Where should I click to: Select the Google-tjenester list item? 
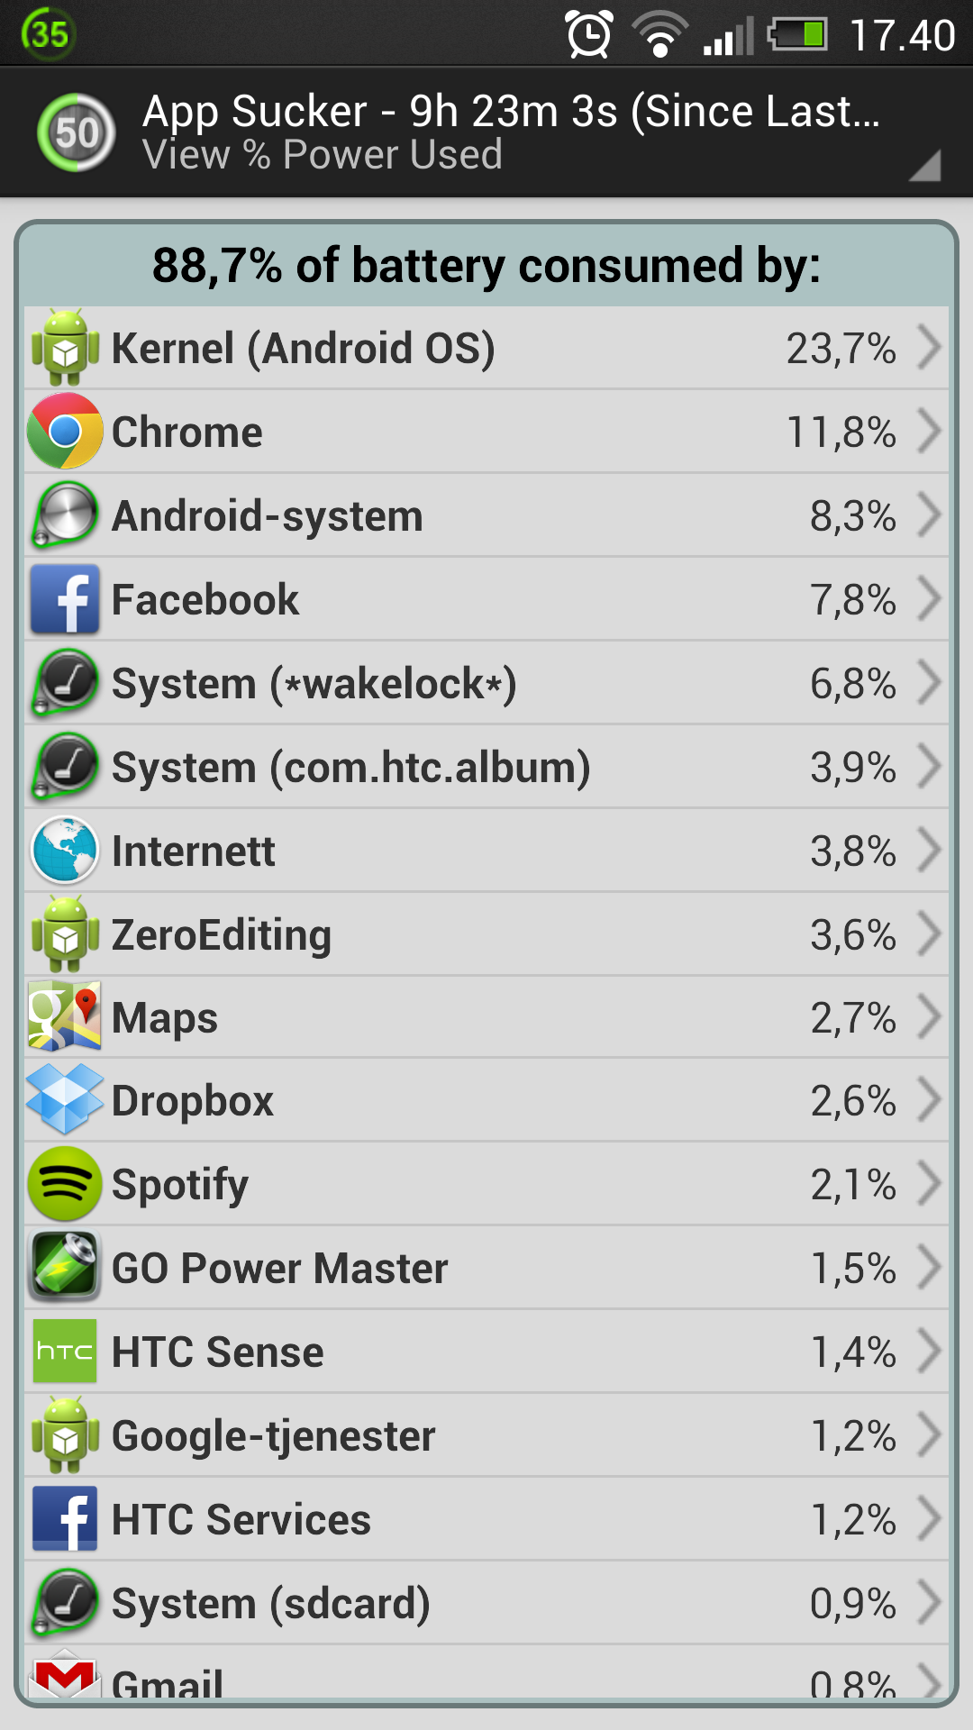(x=486, y=1435)
